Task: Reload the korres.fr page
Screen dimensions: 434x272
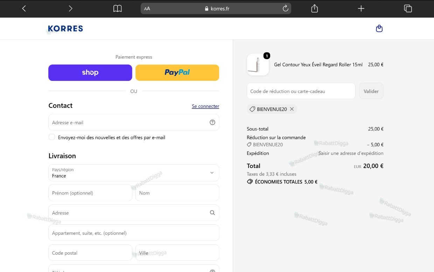Action: 285,8
